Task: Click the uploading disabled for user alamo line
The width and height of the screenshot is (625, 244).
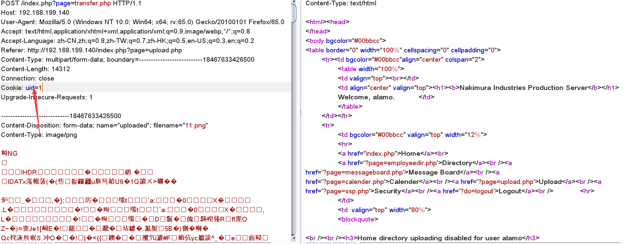Action: coord(422,238)
